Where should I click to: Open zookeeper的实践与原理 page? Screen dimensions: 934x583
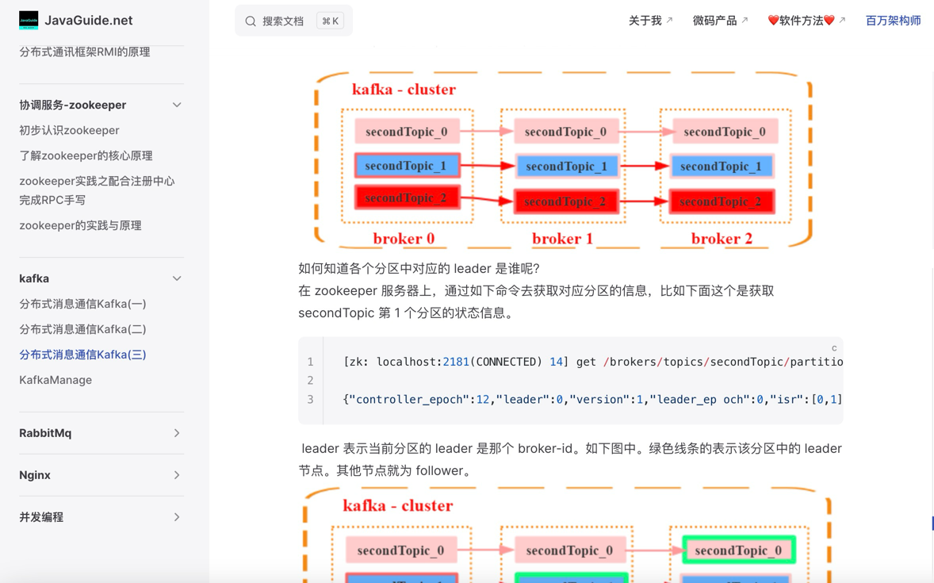click(x=80, y=225)
